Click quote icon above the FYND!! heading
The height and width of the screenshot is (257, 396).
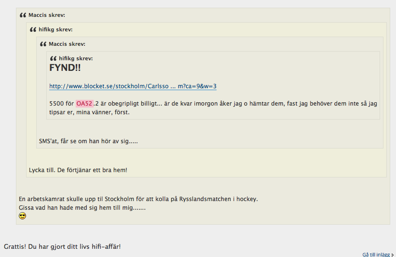click(53, 58)
